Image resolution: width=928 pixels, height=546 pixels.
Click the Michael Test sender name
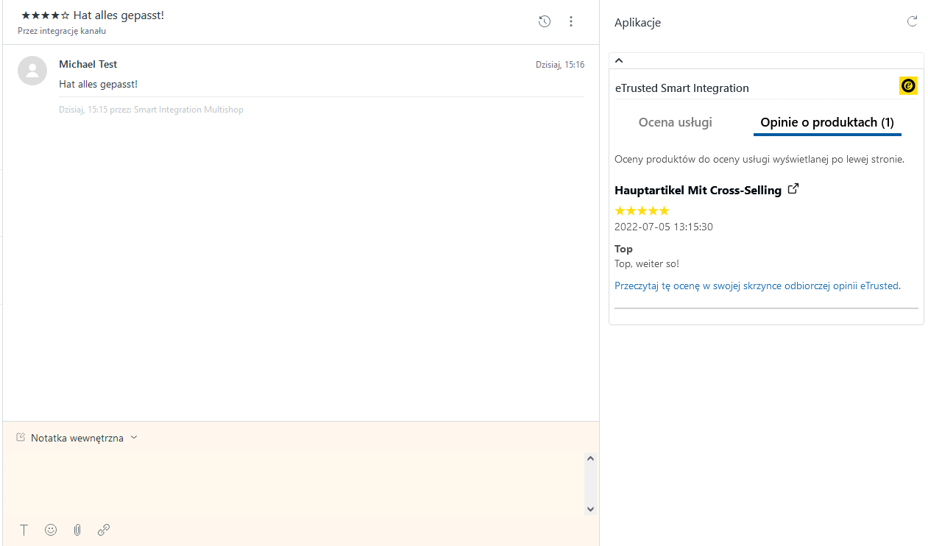click(x=88, y=64)
